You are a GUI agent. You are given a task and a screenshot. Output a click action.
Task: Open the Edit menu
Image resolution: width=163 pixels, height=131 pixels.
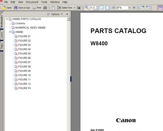[13, 2]
